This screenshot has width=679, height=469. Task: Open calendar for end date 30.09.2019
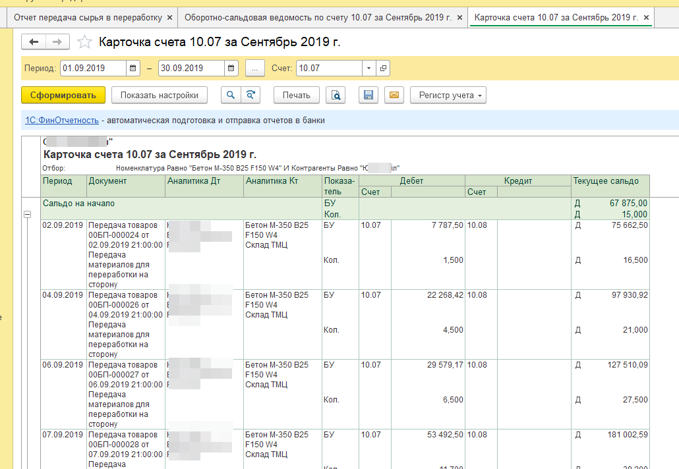[x=231, y=68]
